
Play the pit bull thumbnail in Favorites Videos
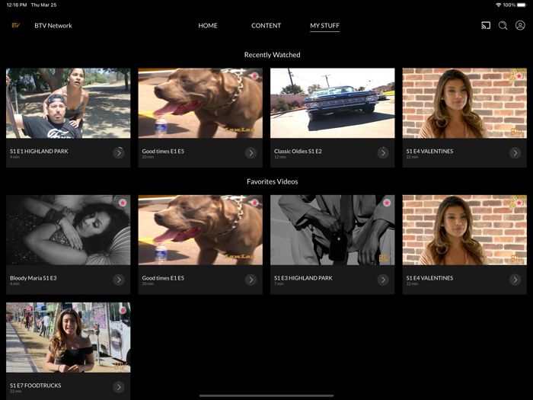coord(200,230)
